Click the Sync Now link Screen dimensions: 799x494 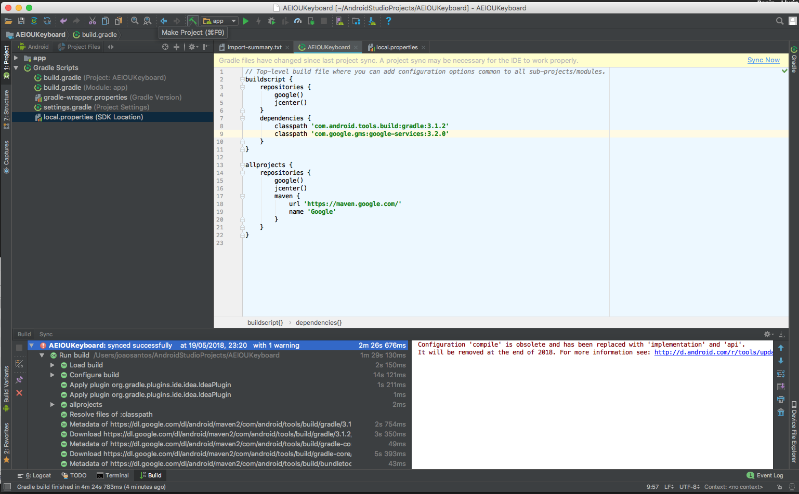point(763,60)
